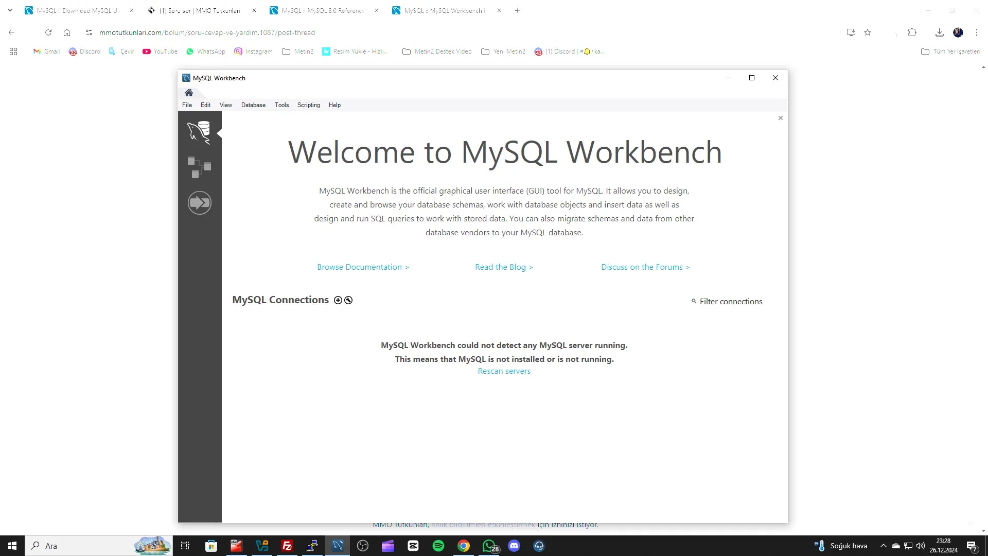Viewport: 988px width, 556px height.
Task: Open FileZilla from the taskbar
Action: coord(287,546)
